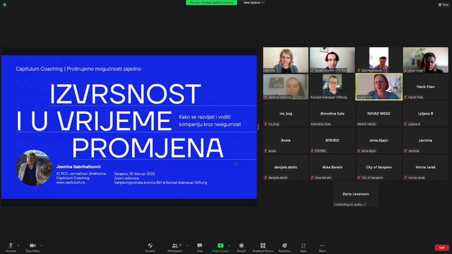Click the Unmute microphone icon
Screen dimensions: 452x254
[11, 245]
